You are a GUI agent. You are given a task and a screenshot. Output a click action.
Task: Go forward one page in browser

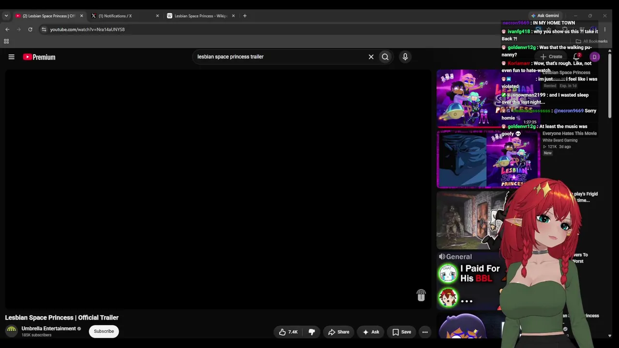19,29
